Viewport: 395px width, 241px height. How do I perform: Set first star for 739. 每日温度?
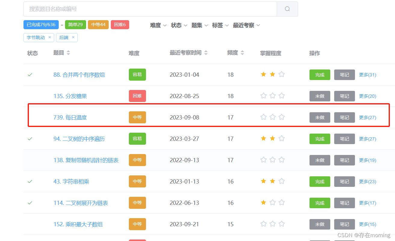tap(263, 117)
